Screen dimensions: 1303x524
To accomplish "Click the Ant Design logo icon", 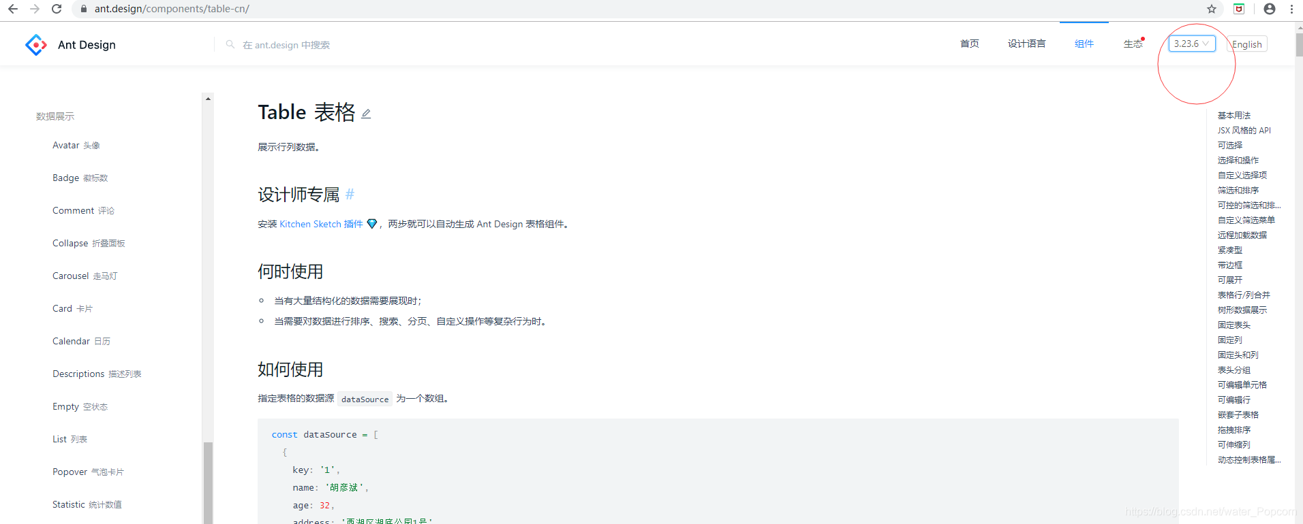I will coord(36,45).
